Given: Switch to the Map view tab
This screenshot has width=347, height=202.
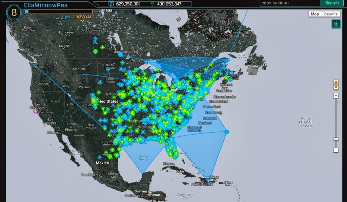Looking at the screenshot, I should 315,14.
